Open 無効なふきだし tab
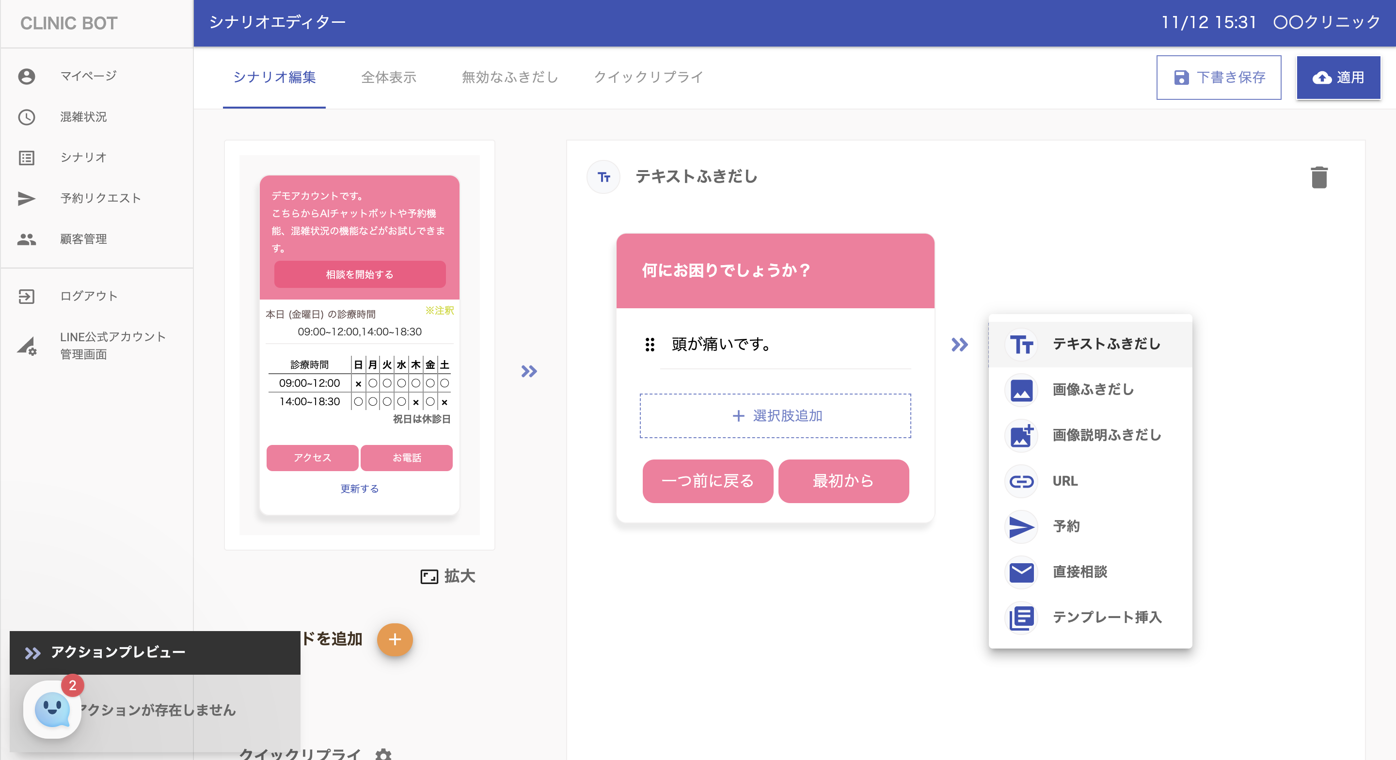Viewport: 1396px width, 760px height. (x=509, y=77)
